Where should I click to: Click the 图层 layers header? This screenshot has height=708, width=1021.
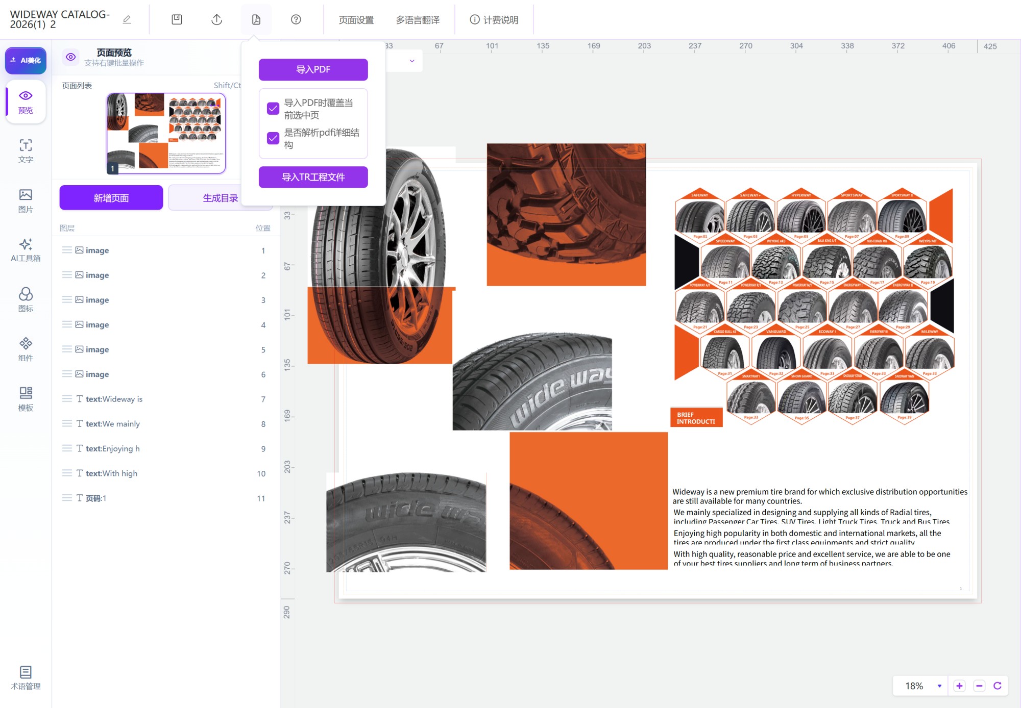(x=67, y=228)
